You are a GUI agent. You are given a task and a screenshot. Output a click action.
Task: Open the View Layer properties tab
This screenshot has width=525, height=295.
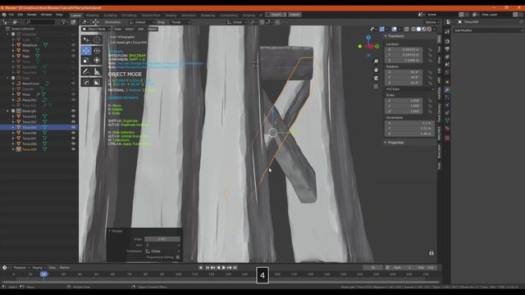coord(447,57)
